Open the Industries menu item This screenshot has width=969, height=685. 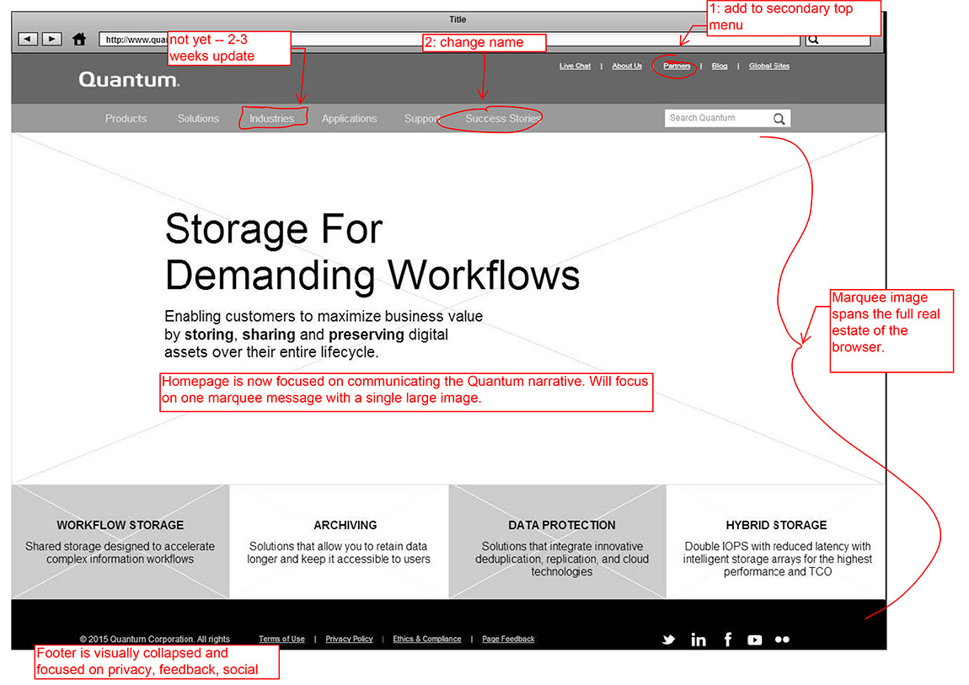point(272,119)
